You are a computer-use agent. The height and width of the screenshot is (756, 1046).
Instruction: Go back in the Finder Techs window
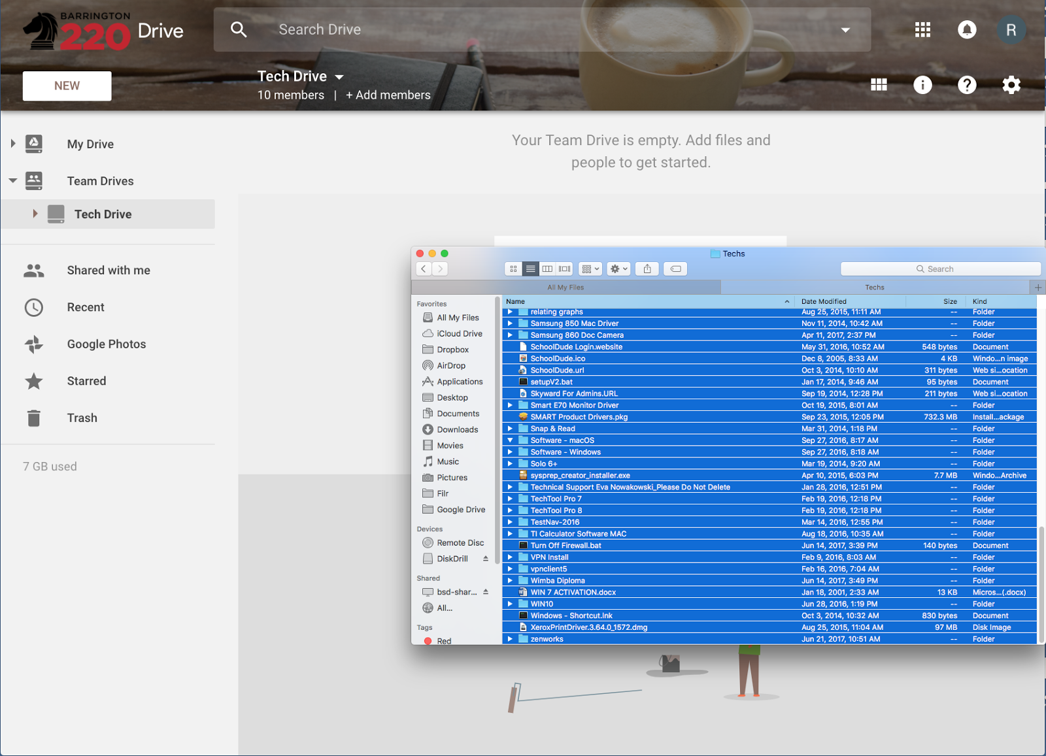[424, 269]
